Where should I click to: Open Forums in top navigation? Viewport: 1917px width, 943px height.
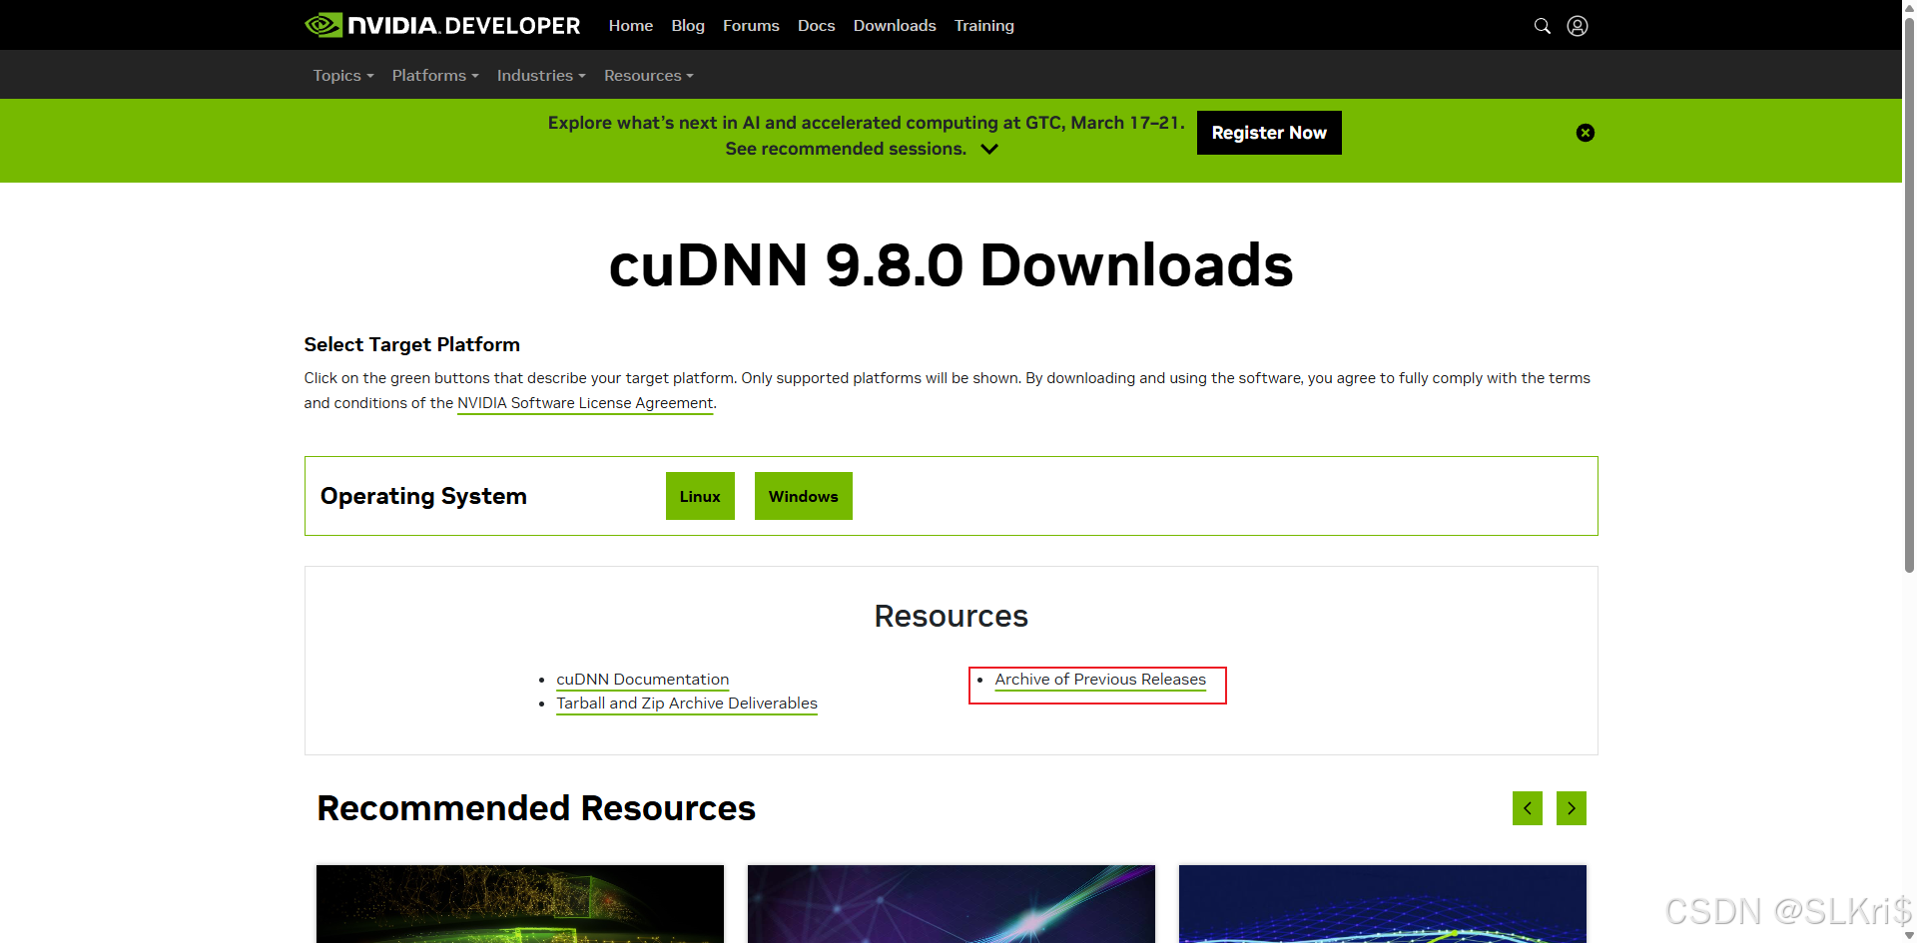tap(751, 26)
